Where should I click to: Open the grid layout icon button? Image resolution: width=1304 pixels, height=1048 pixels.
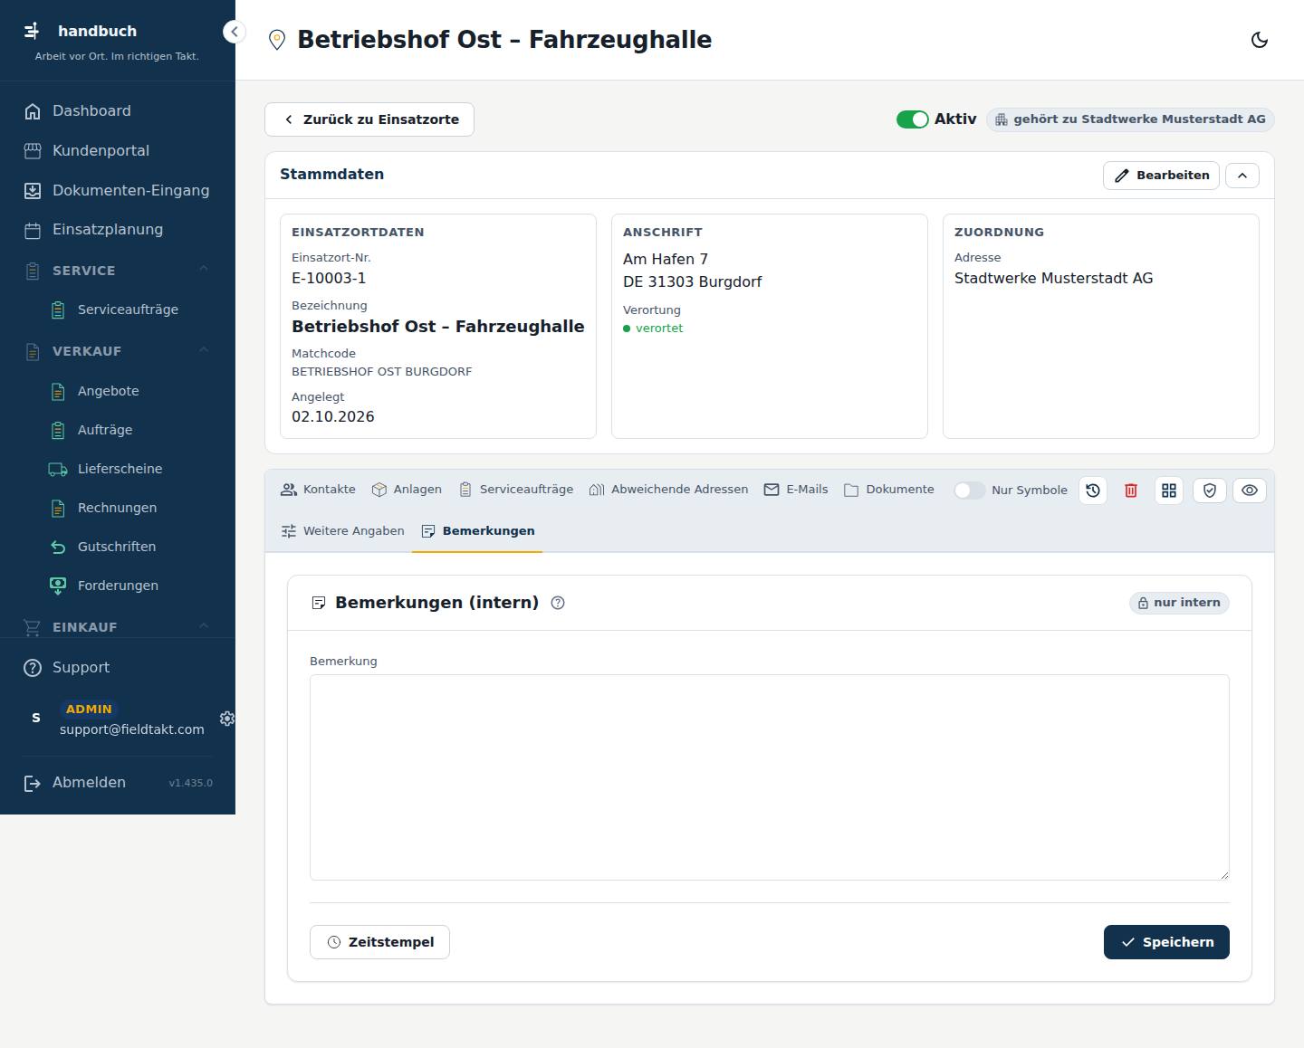point(1169,491)
